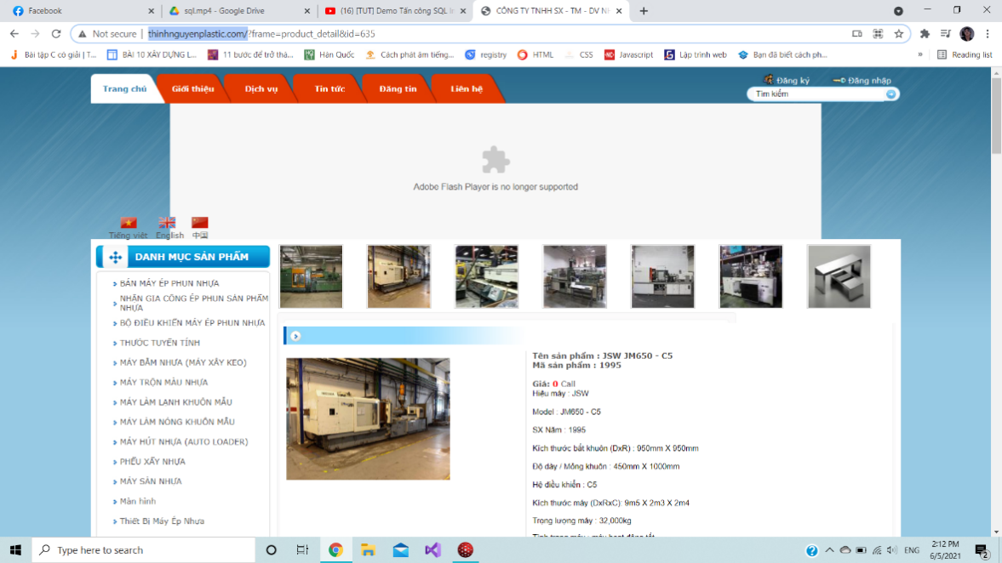Open File Explorer from the taskbar
Image resolution: width=1002 pixels, height=563 pixels.
(x=368, y=549)
